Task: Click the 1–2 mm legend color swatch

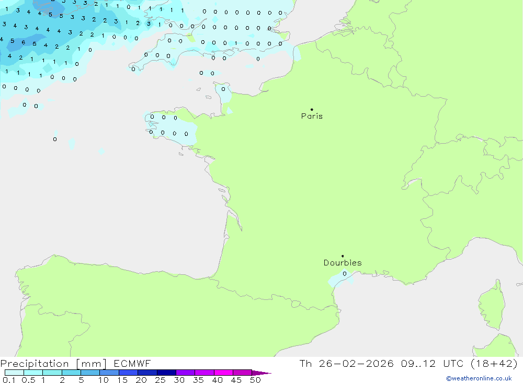Action: 52,373
